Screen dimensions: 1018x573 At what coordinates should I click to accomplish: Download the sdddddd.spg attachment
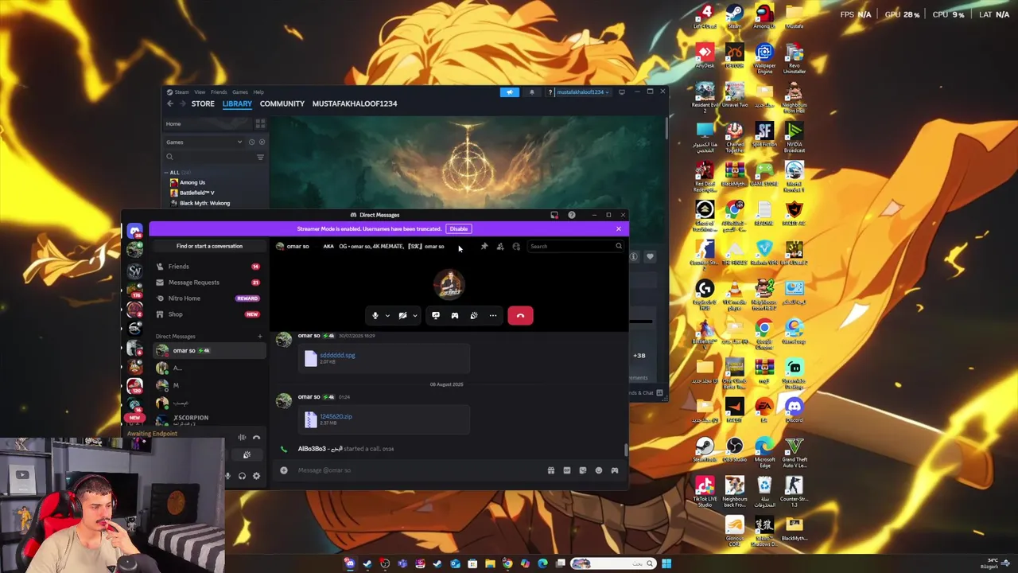click(337, 356)
